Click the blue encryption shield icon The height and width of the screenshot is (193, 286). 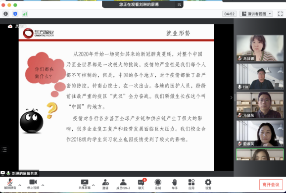15,14
